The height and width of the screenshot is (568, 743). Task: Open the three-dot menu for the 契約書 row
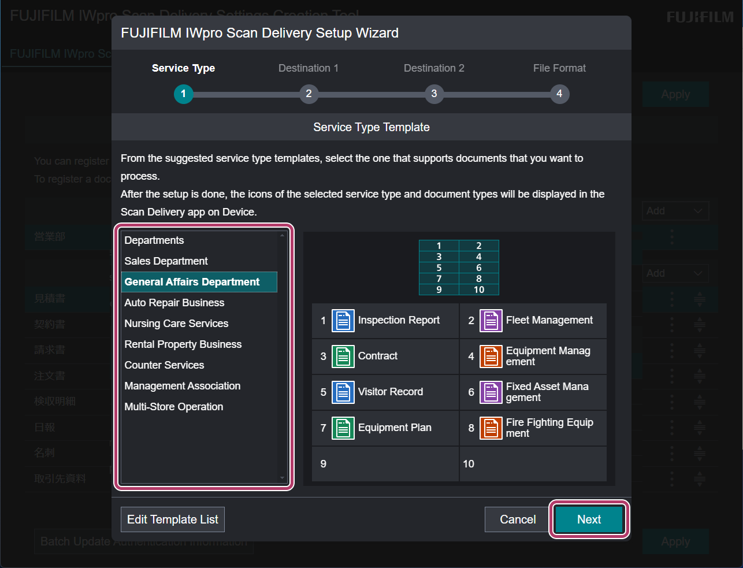tap(672, 324)
